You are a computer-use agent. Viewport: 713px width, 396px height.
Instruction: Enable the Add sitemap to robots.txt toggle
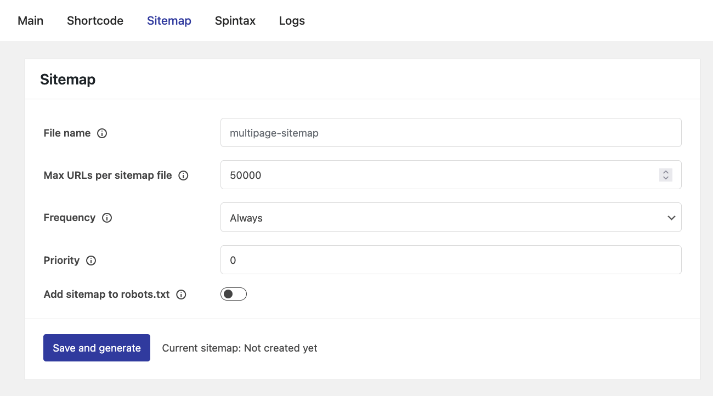pyautogui.click(x=233, y=293)
